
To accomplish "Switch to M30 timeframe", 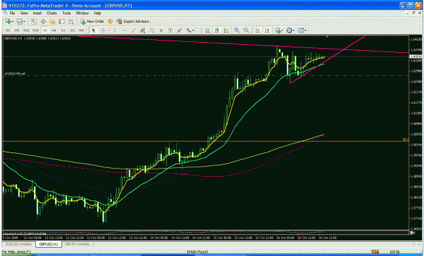I will [35, 30].
